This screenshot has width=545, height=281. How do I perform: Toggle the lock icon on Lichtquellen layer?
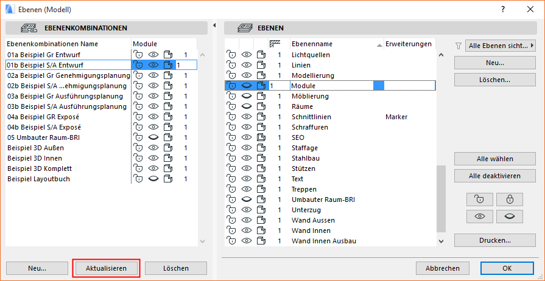(x=231, y=55)
